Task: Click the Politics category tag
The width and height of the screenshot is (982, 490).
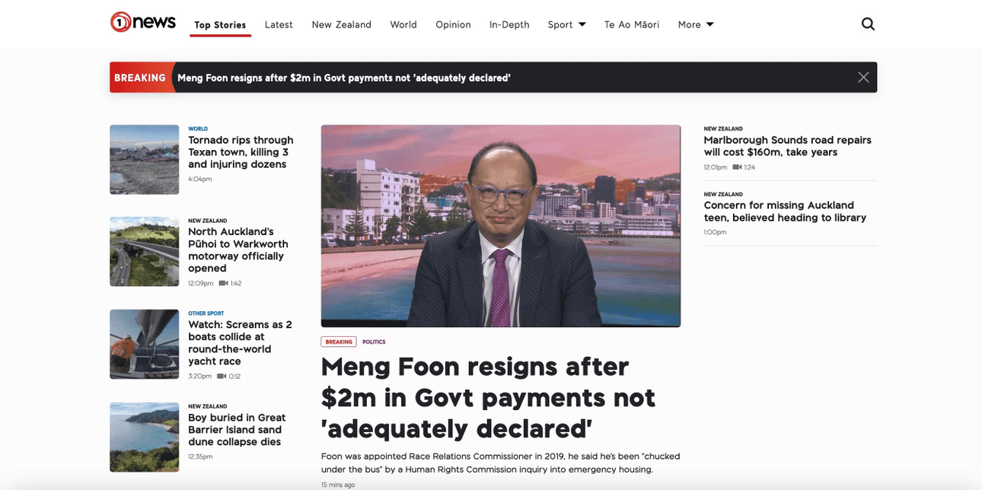Action: click(374, 342)
